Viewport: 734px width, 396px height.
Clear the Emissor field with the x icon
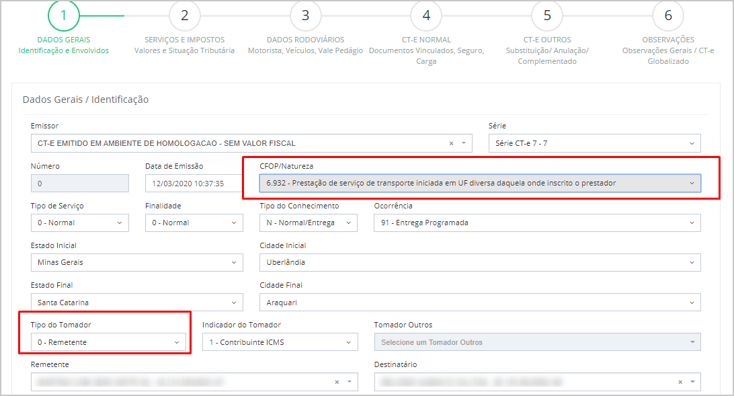click(451, 144)
